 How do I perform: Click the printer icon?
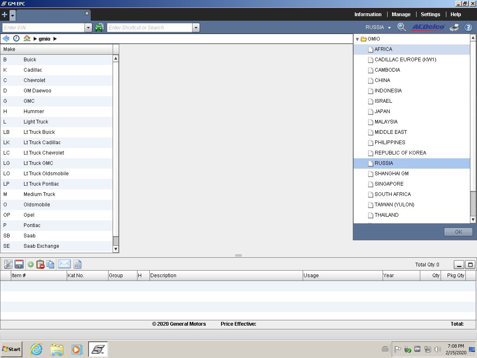454,27
